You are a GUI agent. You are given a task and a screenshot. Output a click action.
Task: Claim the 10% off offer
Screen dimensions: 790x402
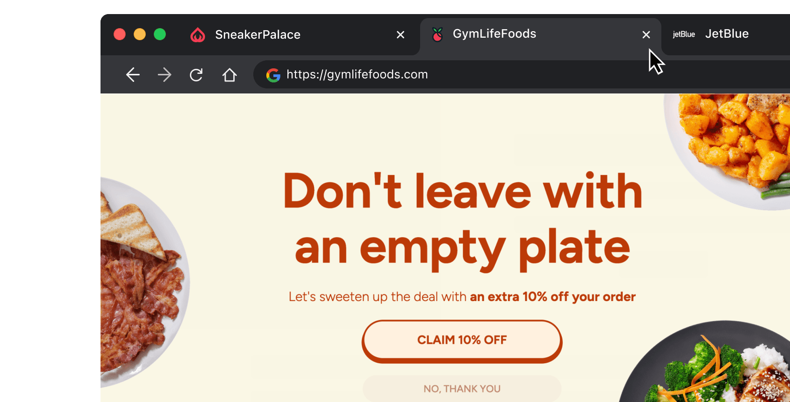(462, 340)
